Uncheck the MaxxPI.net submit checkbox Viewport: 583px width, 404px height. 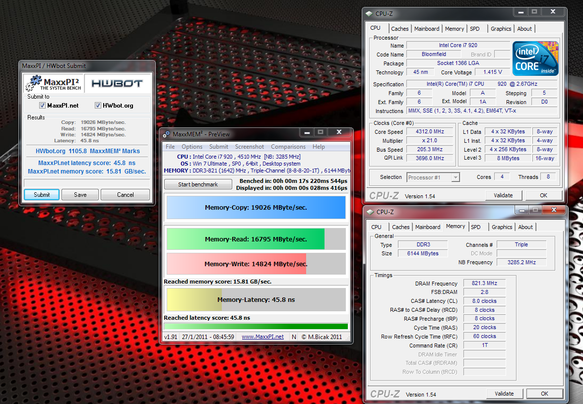42,106
